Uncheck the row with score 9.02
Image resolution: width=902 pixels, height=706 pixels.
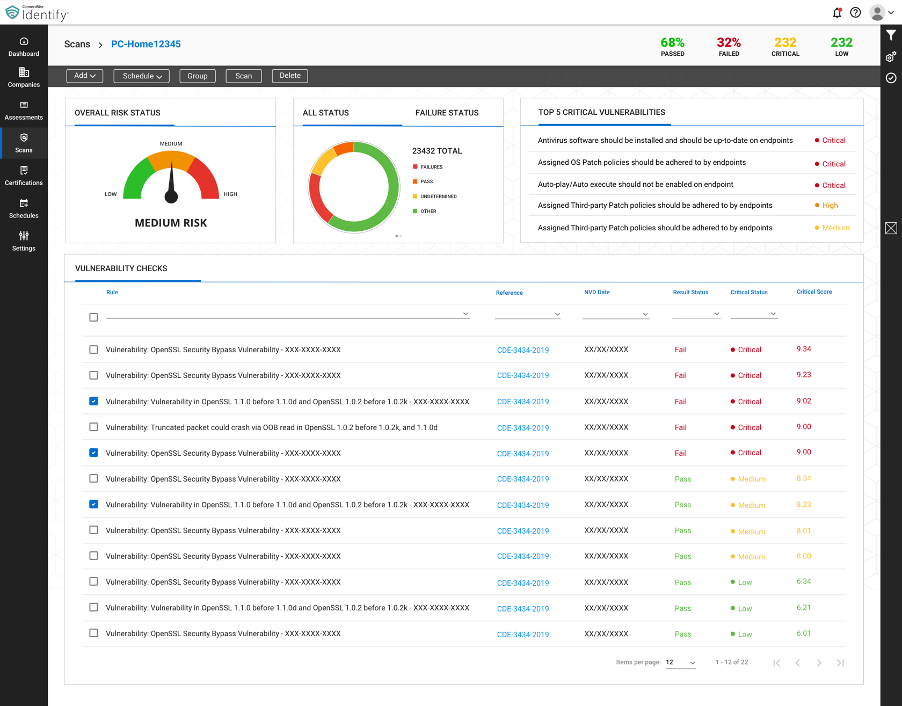click(x=93, y=401)
